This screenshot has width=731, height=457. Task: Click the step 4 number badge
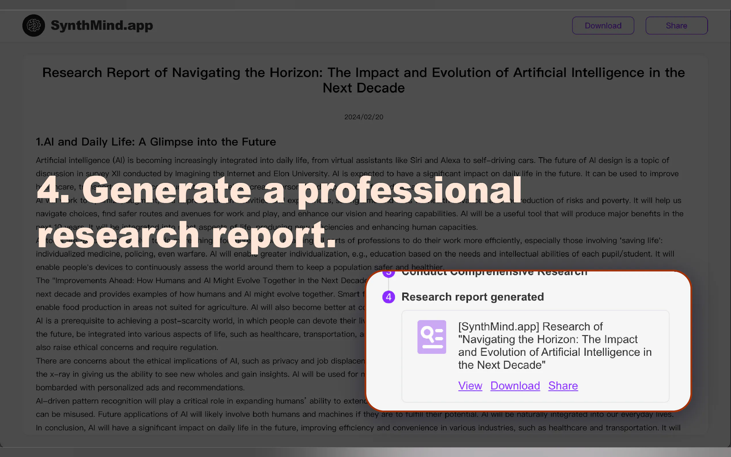click(388, 297)
